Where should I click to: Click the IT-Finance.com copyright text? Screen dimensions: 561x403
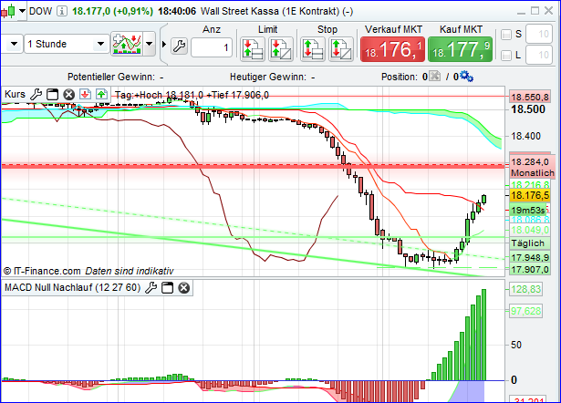pyautogui.click(x=42, y=271)
